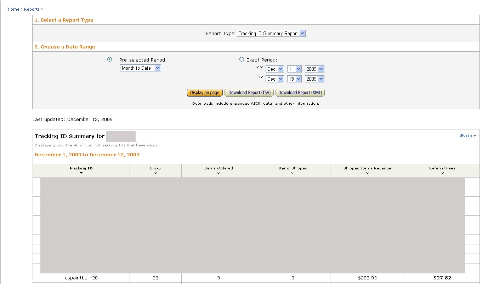Open the Glossary link

click(x=467, y=135)
